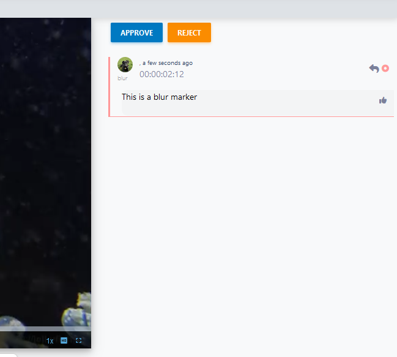Enter fullscreen video mode
The width and height of the screenshot is (397, 357).
pos(79,340)
